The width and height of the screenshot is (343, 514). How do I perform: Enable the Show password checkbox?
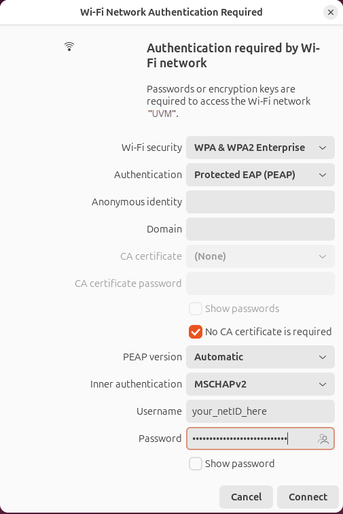pyautogui.click(x=196, y=464)
